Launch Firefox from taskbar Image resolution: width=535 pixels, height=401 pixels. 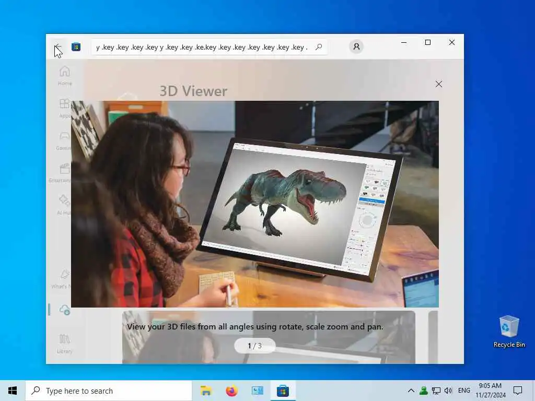coord(231,391)
